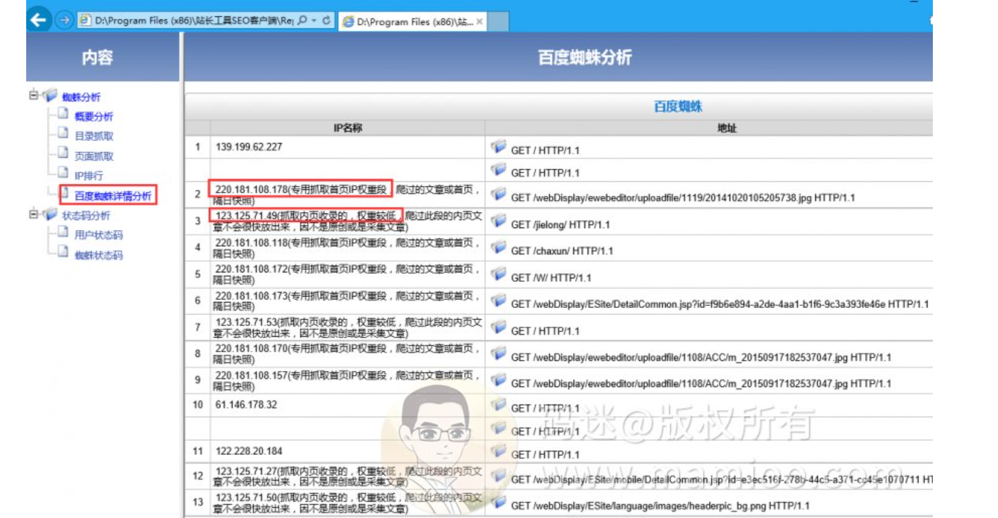This screenshot has height=518, width=998.
Task: Click the uploadfile/1119/20141020105205738.jpg request text
Action: point(683,197)
